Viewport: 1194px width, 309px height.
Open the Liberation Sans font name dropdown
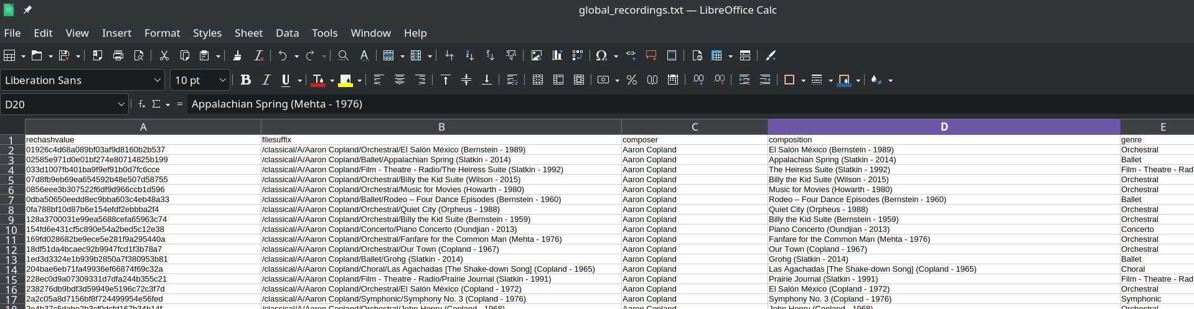click(x=157, y=80)
